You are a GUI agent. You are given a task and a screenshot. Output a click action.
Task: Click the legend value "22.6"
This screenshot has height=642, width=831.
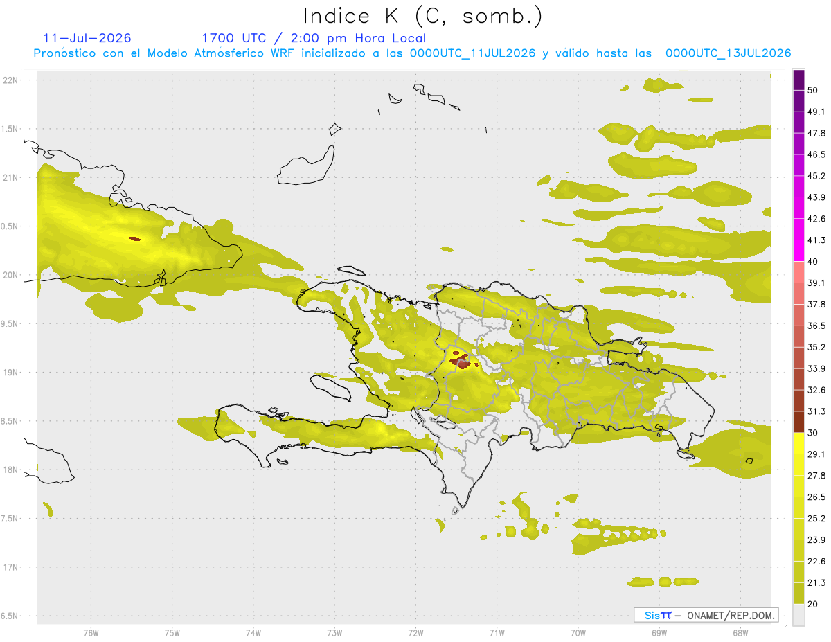click(x=816, y=562)
